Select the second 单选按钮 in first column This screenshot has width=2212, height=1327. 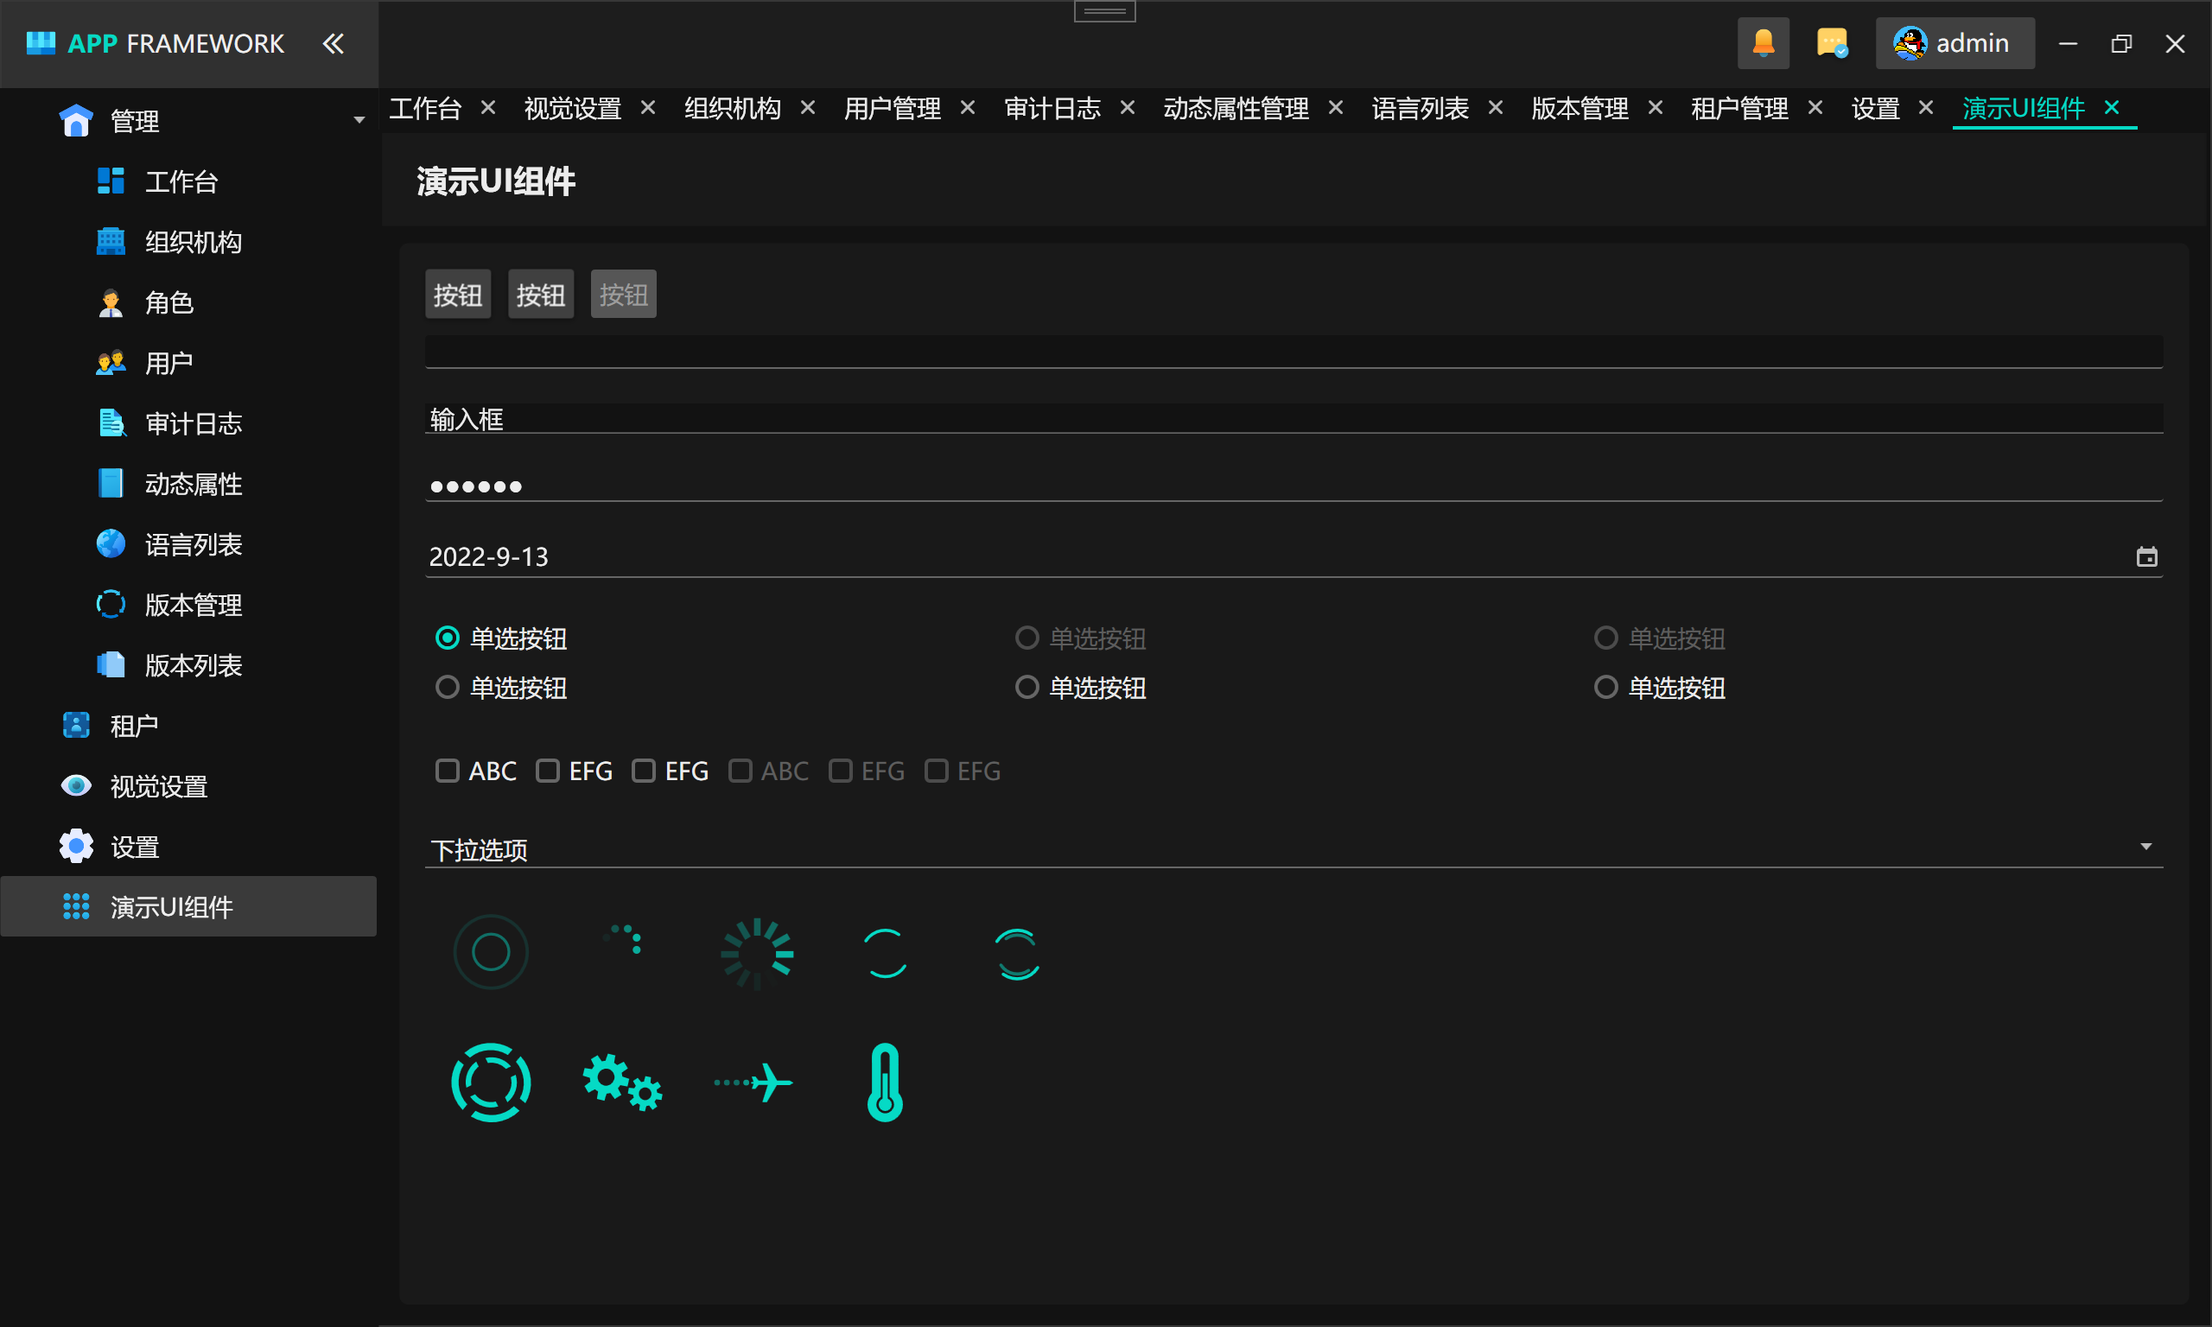[447, 687]
